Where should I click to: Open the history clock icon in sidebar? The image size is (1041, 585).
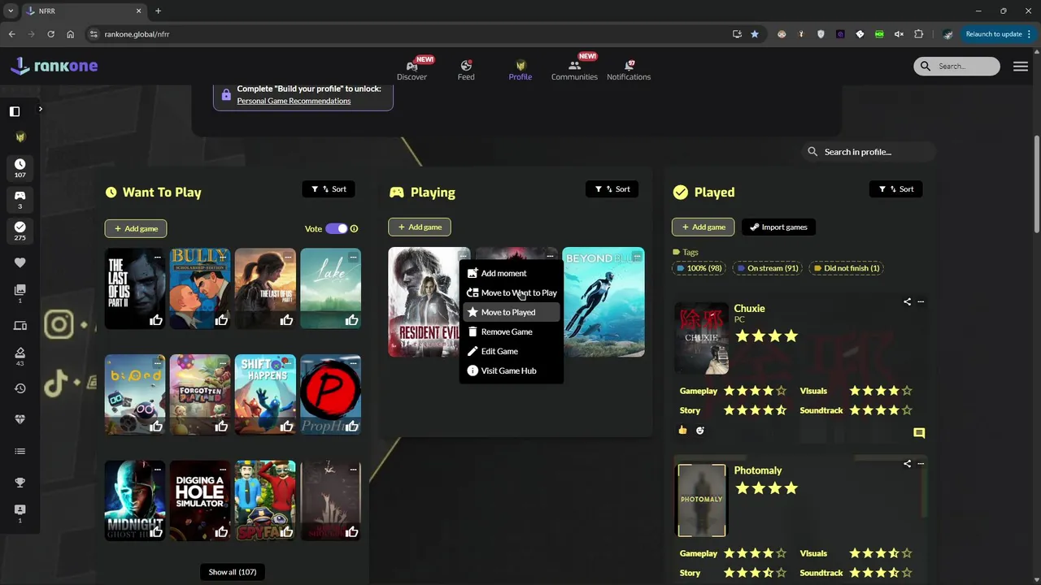pyautogui.click(x=20, y=388)
